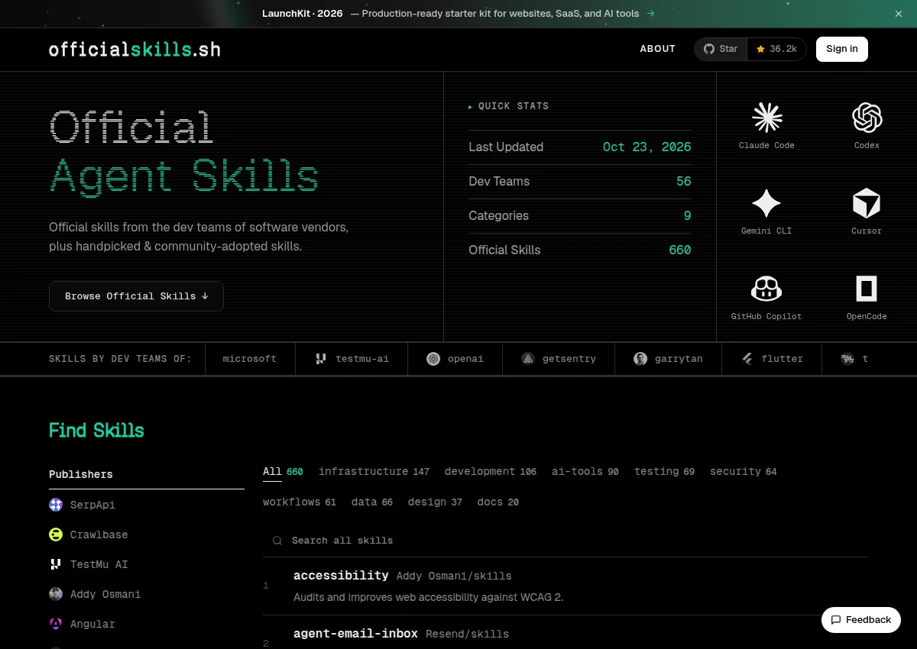Click the Oct 23, 2026 value
The width and height of the screenshot is (917, 649).
[646, 147]
